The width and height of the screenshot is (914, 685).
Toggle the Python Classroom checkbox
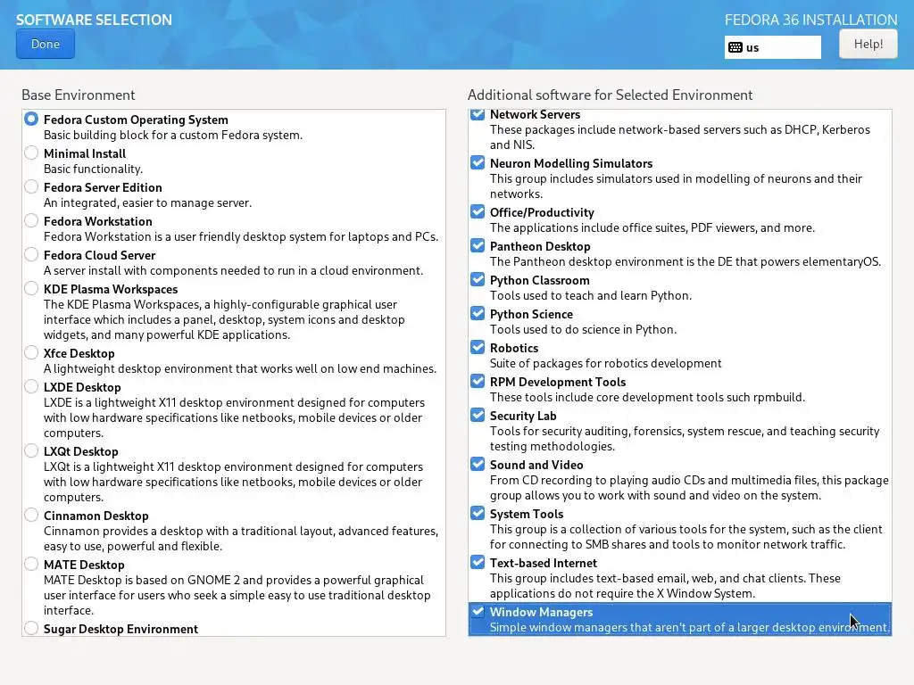(478, 279)
